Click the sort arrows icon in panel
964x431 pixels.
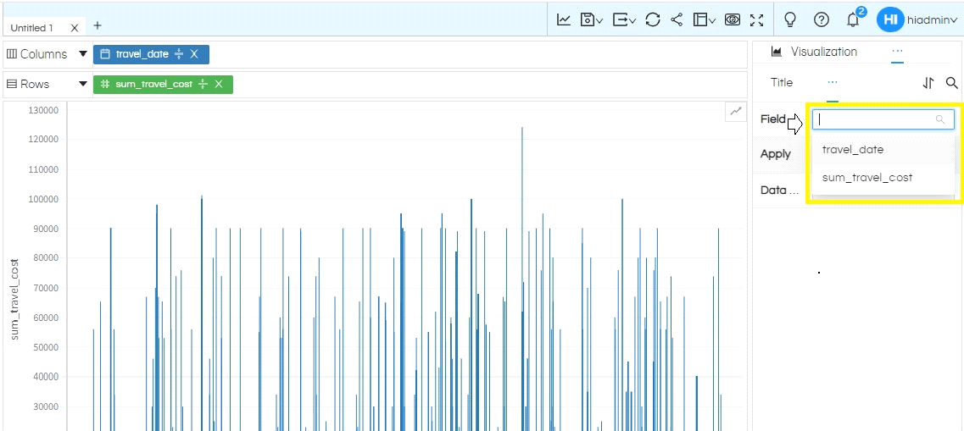pos(928,83)
